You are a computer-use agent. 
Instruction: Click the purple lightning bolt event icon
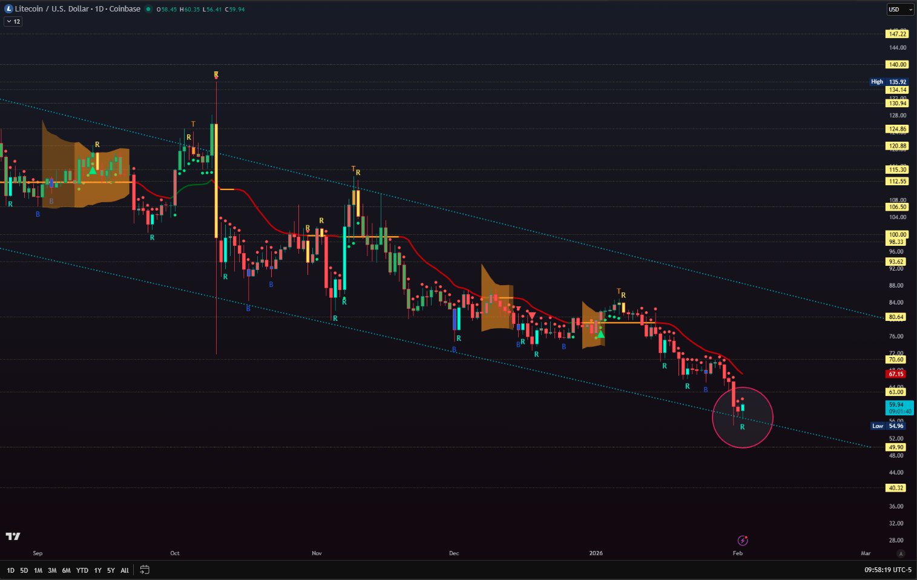pos(743,540)
